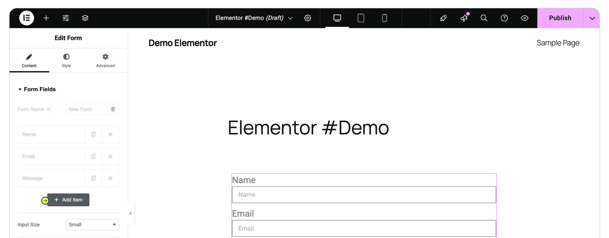Open the Sample Page link
This screenshot has height=238, width=609.
[558, 43]
